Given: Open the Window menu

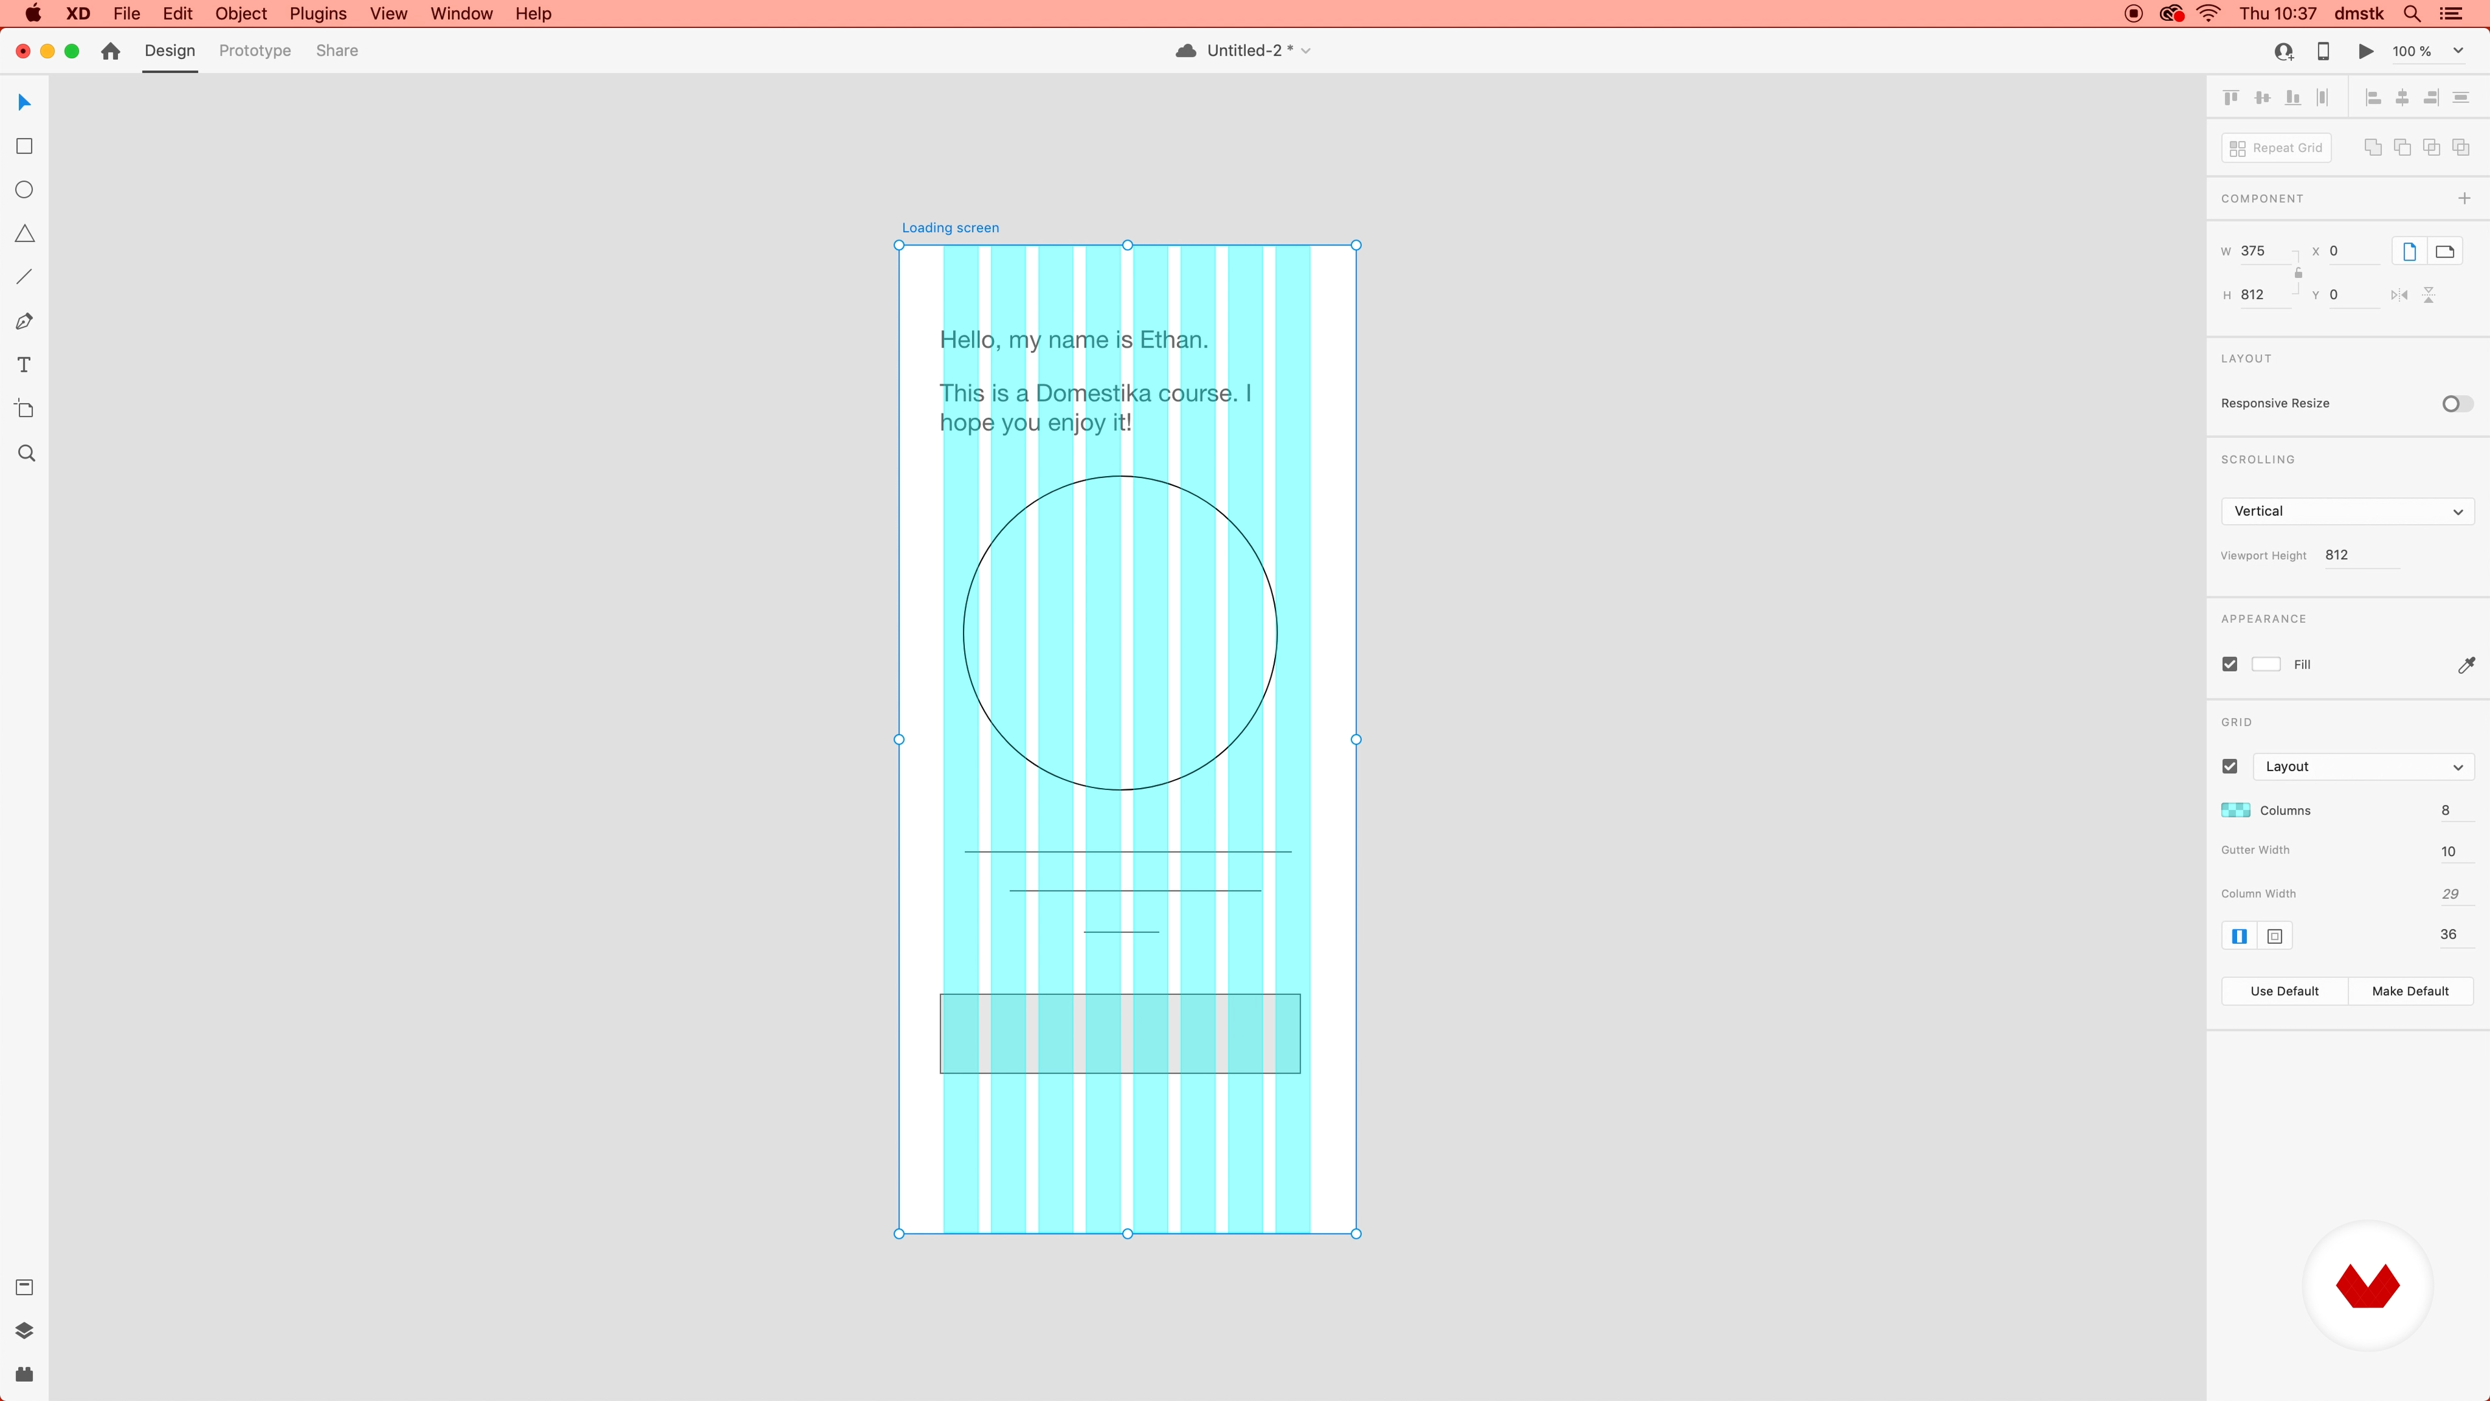Looking at the screenshot, I should click(x=461, y=14).
